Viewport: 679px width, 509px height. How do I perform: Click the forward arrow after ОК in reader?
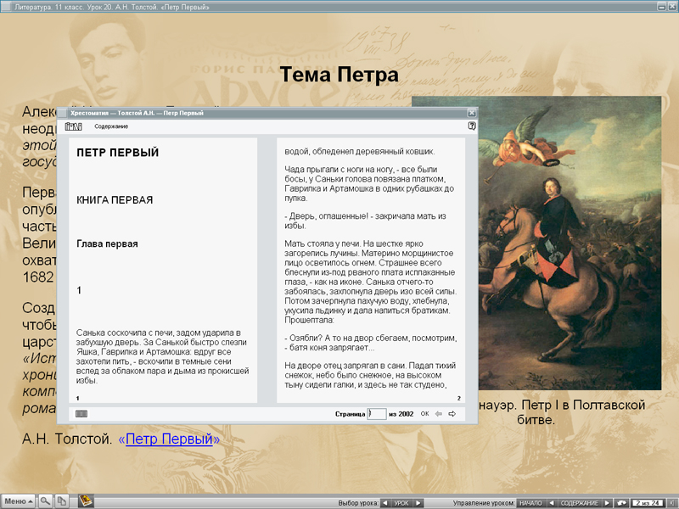pyautogui.click(x=452, y=413)
